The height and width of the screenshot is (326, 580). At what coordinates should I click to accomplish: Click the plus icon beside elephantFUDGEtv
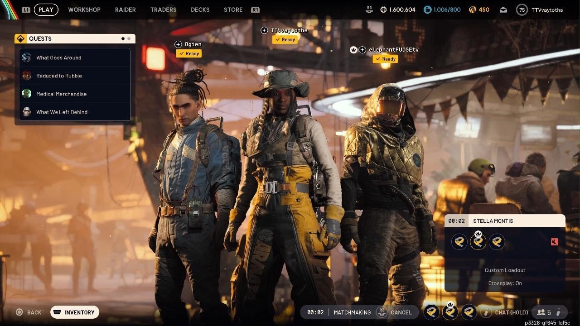[x=362, y=50]
